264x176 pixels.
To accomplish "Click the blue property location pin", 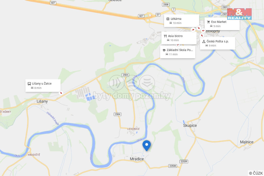I will [146, 146].
